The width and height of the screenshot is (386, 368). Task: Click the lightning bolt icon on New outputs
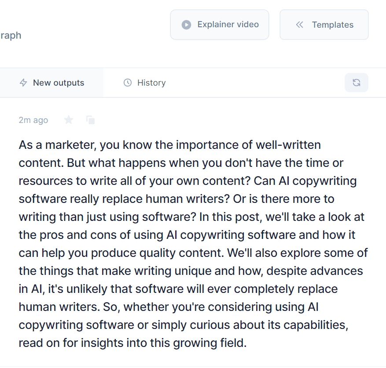(x=23, y=83)
